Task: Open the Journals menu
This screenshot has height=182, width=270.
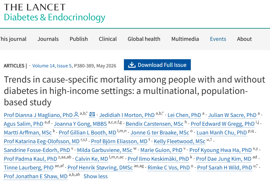Action: [x=48, y=39]
